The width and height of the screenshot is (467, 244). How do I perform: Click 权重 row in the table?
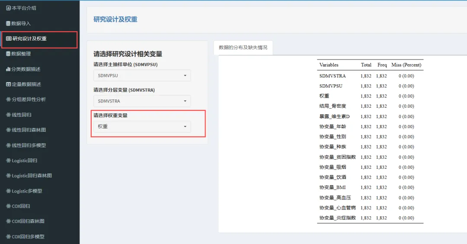(x=370, y=96)
